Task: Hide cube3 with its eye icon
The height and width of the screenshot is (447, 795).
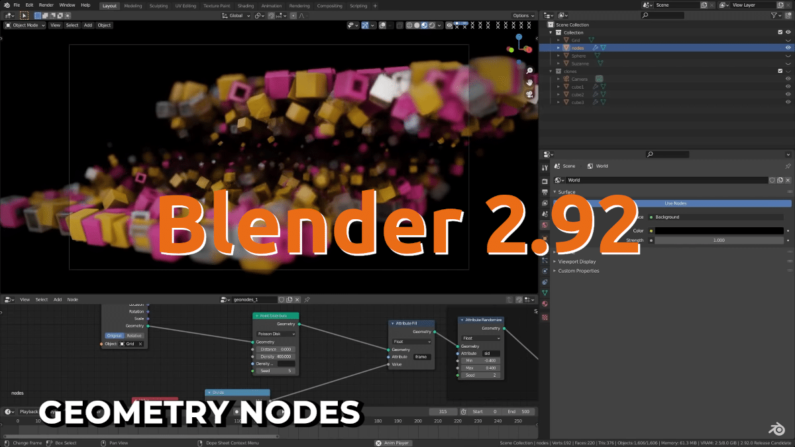Action: click(x=788, y=102)
